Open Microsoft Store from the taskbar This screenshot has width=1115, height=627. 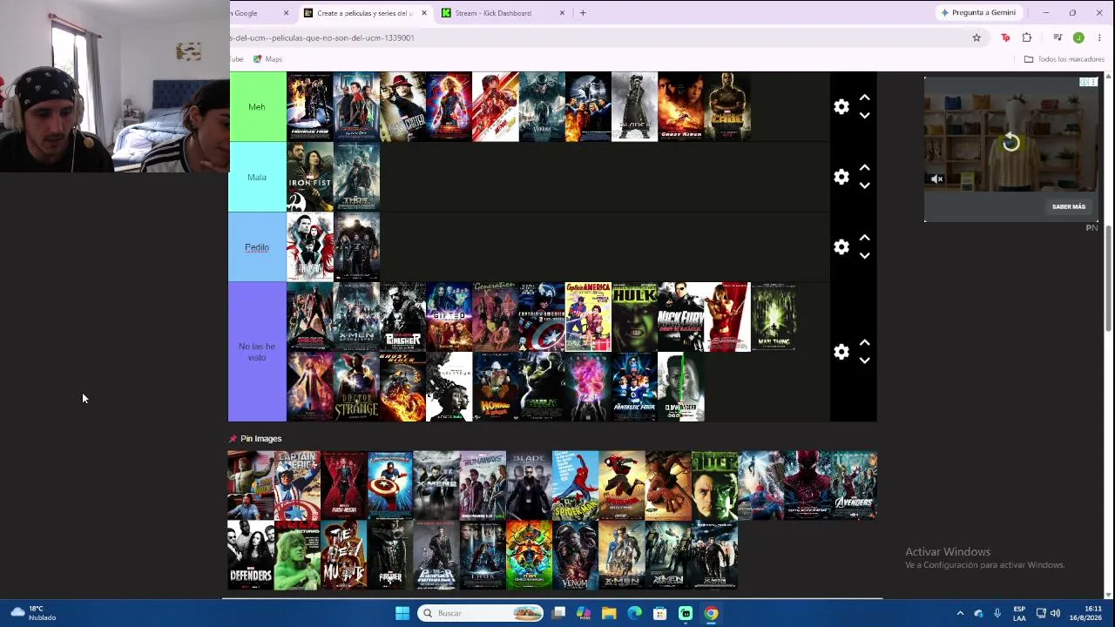660,613
